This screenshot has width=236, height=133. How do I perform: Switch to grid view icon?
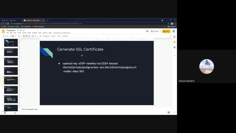15,113
